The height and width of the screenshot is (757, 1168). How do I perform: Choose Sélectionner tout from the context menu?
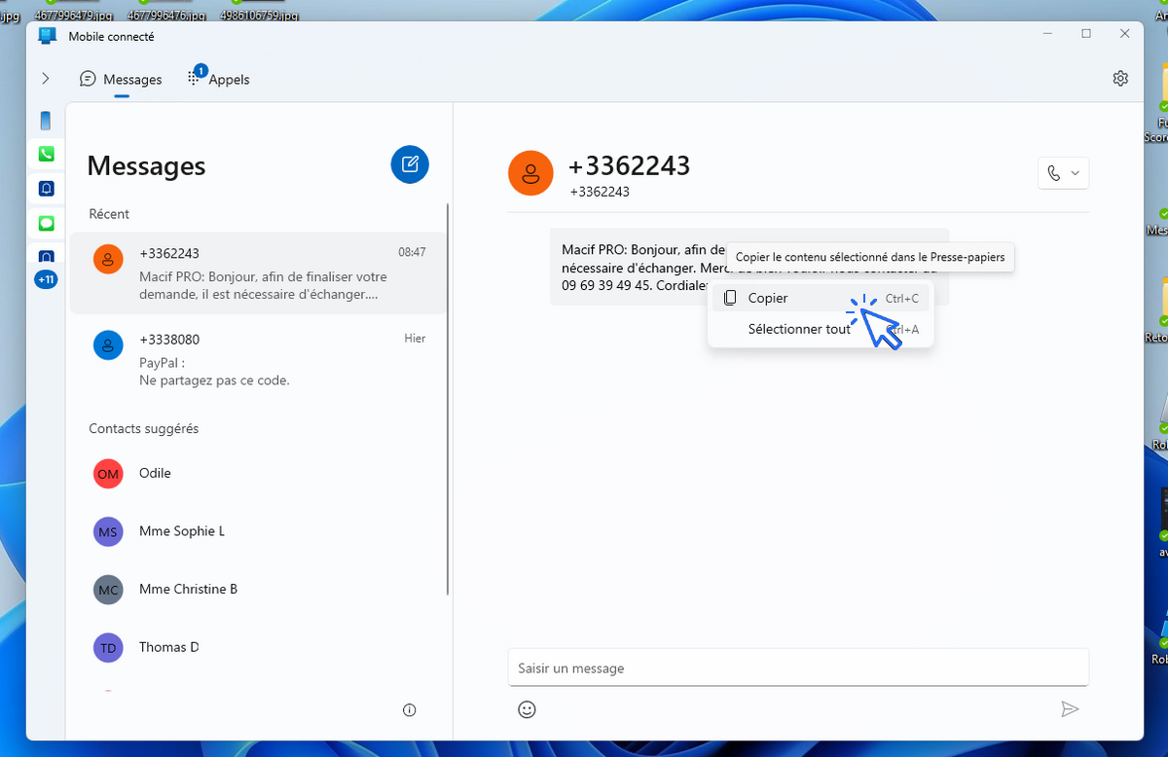798,329
